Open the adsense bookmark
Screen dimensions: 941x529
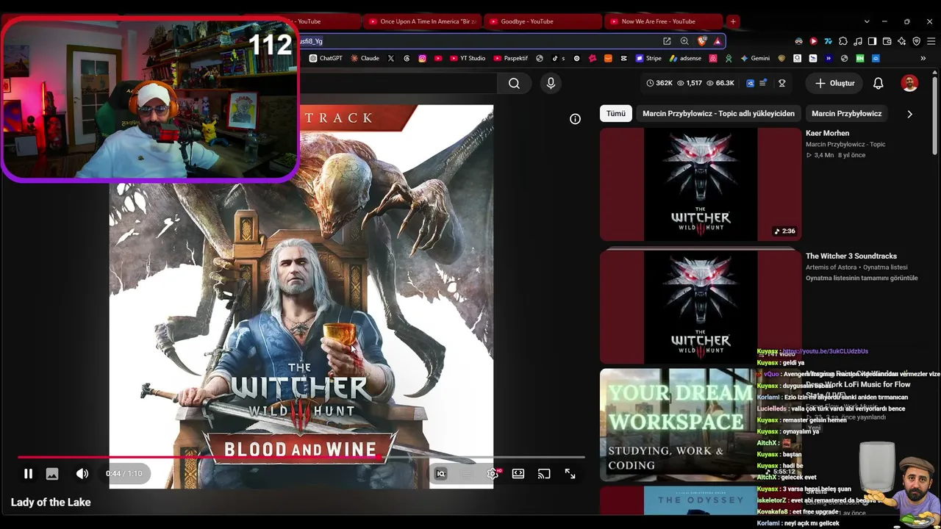[x=685, y=58]
